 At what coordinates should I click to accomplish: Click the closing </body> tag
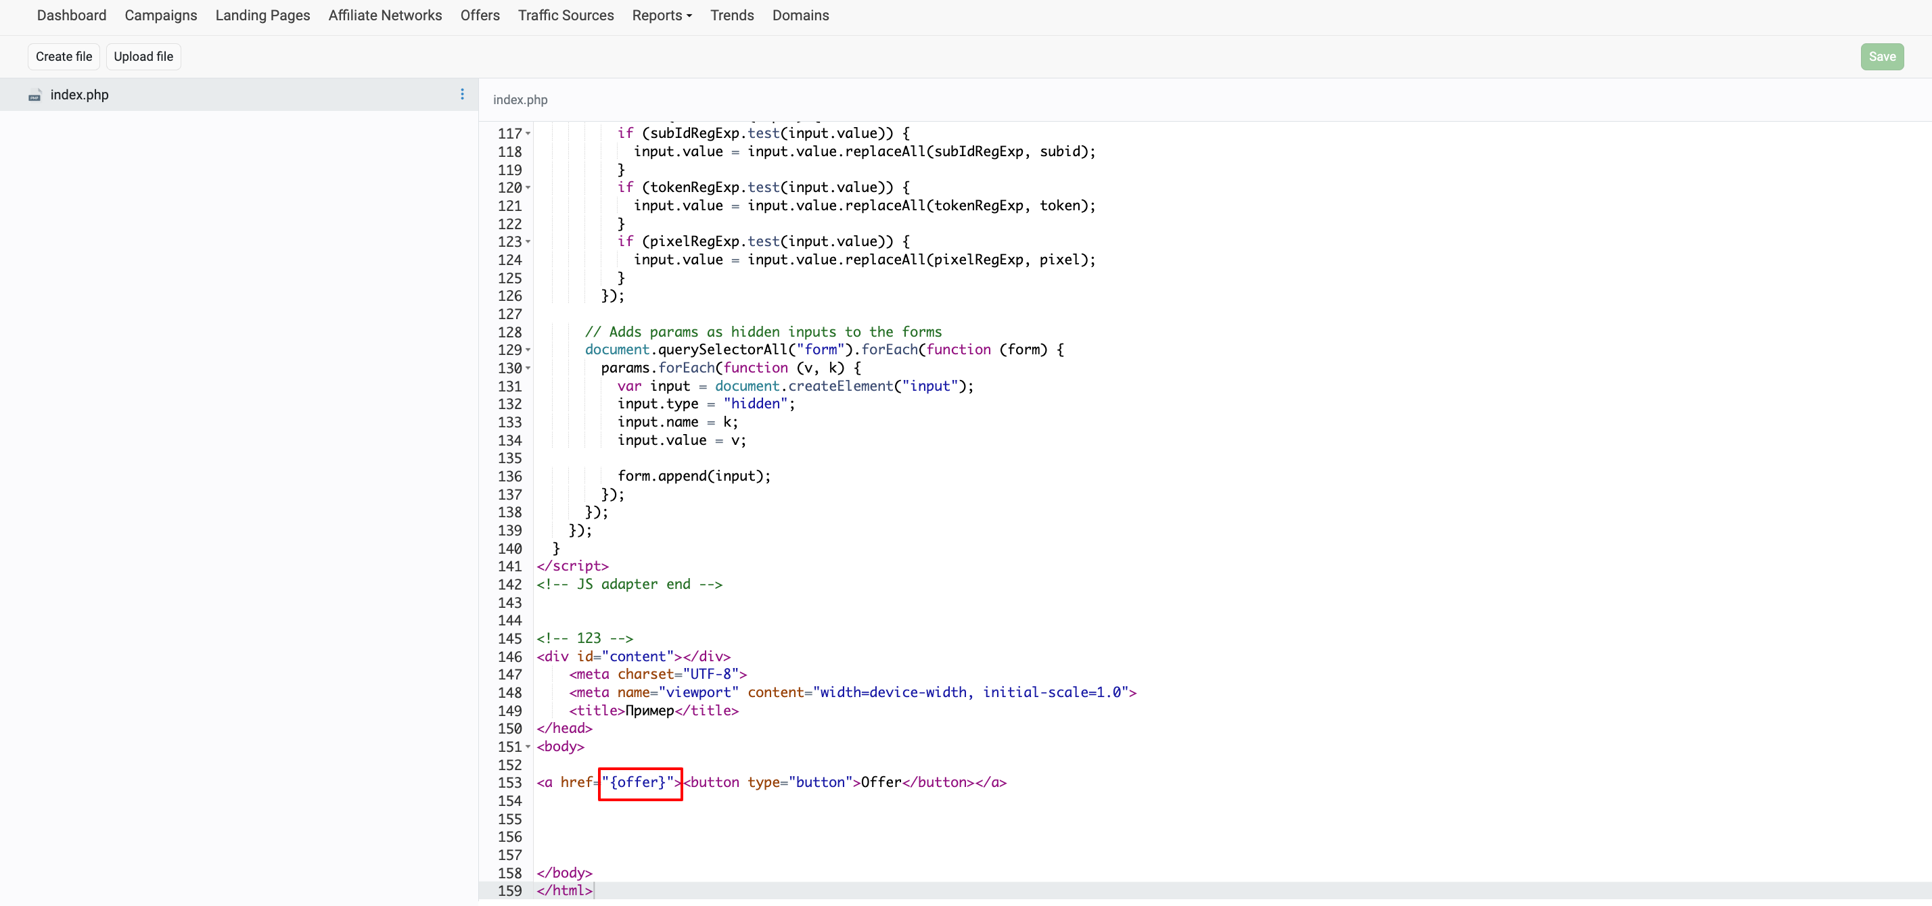(564, 873)
